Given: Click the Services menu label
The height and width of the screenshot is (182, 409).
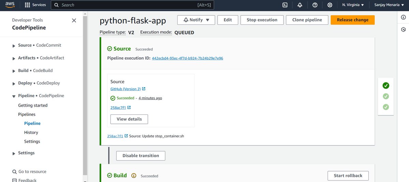Looking at the screenshot, I should click(39, 5).
